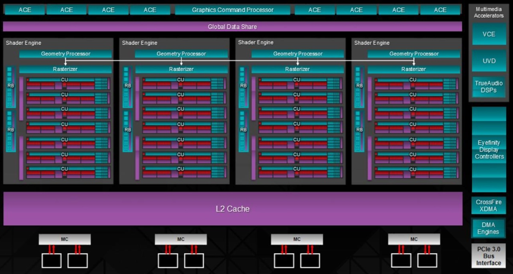Image resolution: width=513 pixels, height=274 pixels.
Task: Select Geometry Processor in the first Shader Engine
Action: [x=65, y=54]
